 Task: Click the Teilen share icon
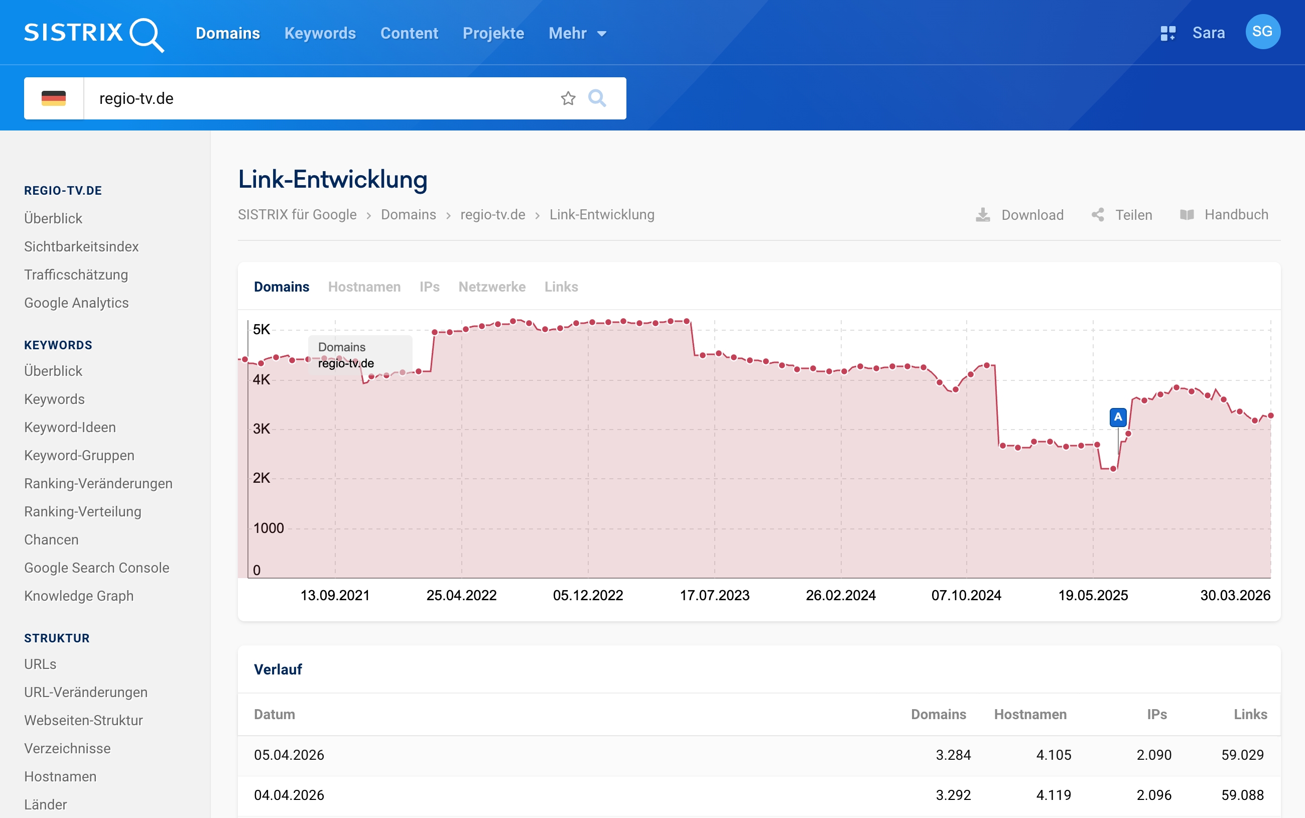pos(1098,214)
